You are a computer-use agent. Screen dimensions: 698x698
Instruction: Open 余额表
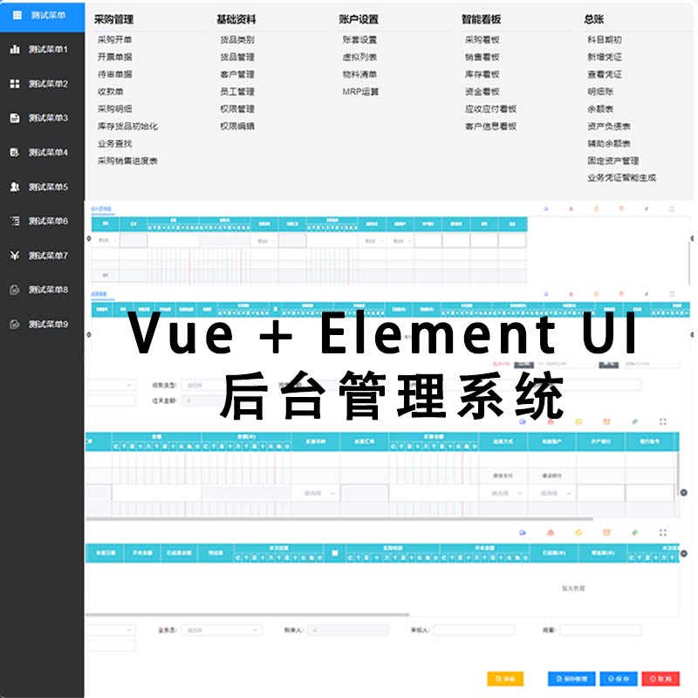[x=600, y=109]
